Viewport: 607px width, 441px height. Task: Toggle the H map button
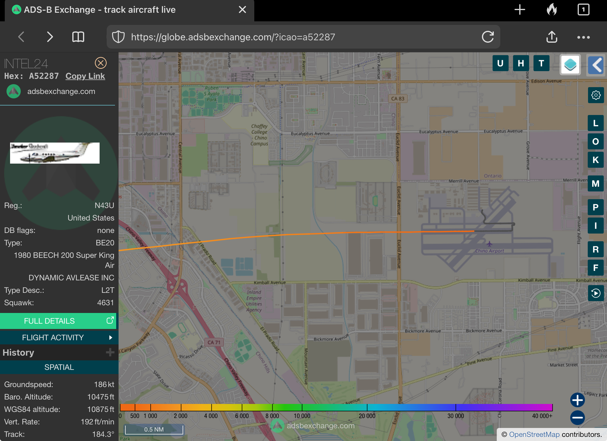[x=521, y=63]
